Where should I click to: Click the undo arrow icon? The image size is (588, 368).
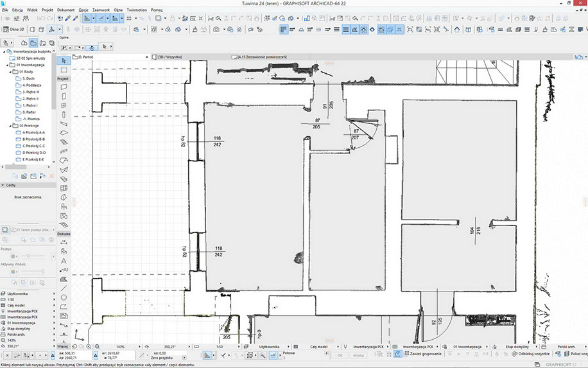[42, 19]
